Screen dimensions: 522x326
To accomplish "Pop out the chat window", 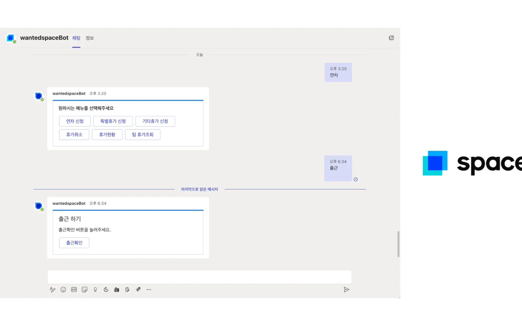I will point(391,38).
